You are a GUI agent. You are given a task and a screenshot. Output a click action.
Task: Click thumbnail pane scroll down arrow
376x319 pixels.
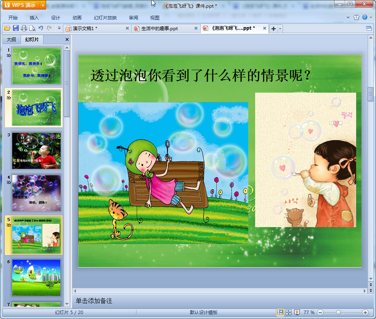pos(67,304)
